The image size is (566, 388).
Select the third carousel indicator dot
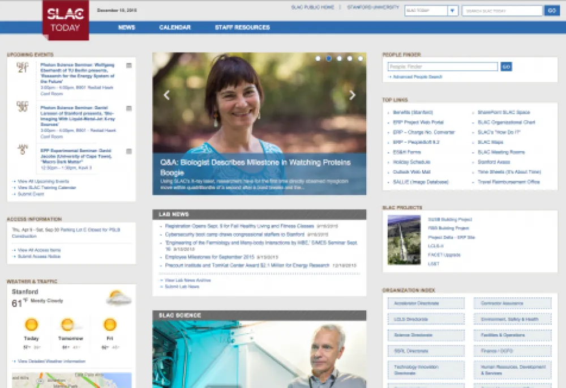[339, 58]
